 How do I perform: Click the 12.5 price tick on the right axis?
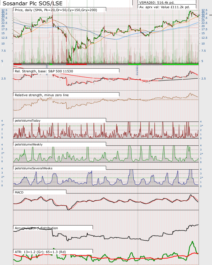coord(204,38)
